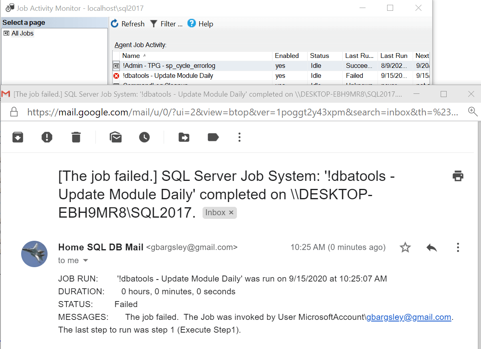This screenshot has width=481, height=349.
Task: Mark the email as unread
Action: pyautogui.click(x=115, y=137)
